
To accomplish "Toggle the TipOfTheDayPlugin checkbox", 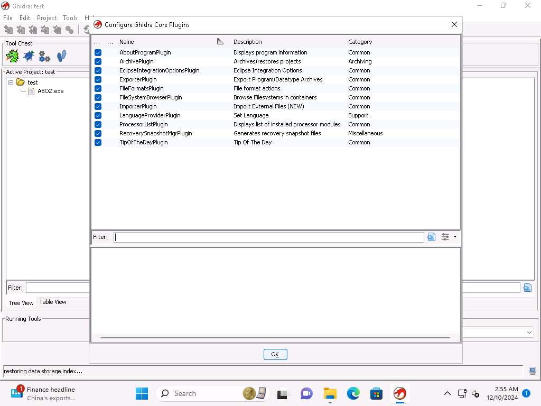I will click(98, 142).
